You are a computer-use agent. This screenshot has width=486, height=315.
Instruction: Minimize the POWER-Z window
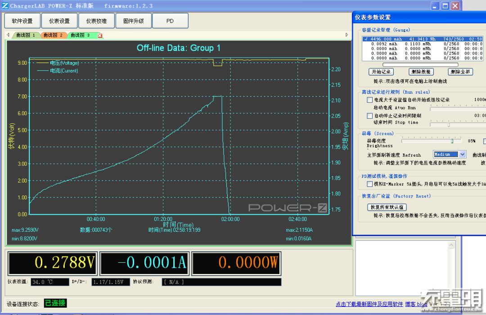(x=435, y=6)
